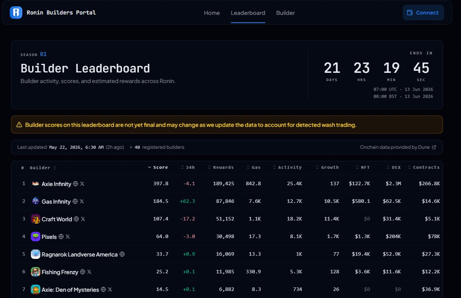Open Ragnarok Landverse America website globe icon
461x298 pixels.
pos(122,254)
